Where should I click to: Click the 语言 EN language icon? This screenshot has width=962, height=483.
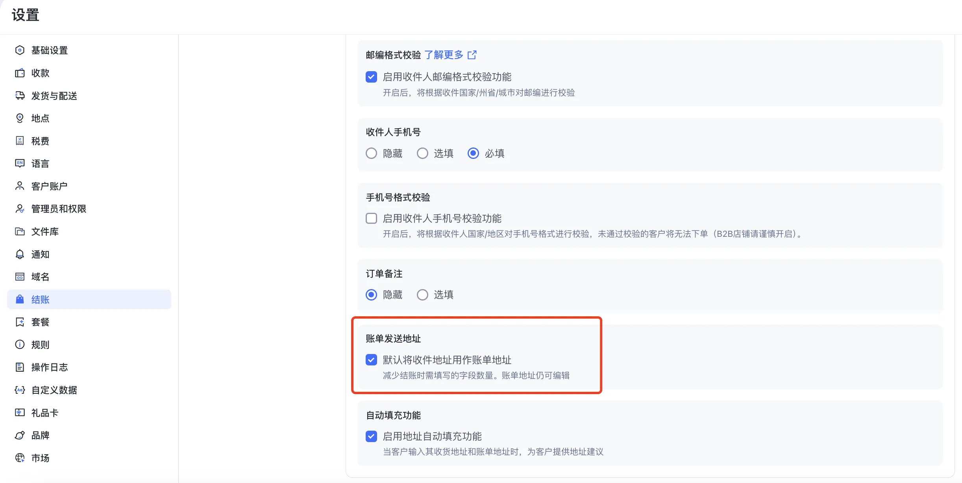tap(20, 163)
